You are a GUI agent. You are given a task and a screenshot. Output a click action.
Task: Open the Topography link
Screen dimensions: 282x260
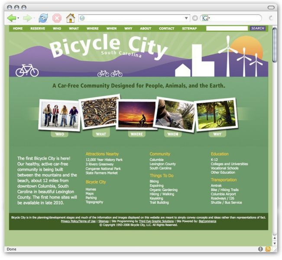click(94, 202)
